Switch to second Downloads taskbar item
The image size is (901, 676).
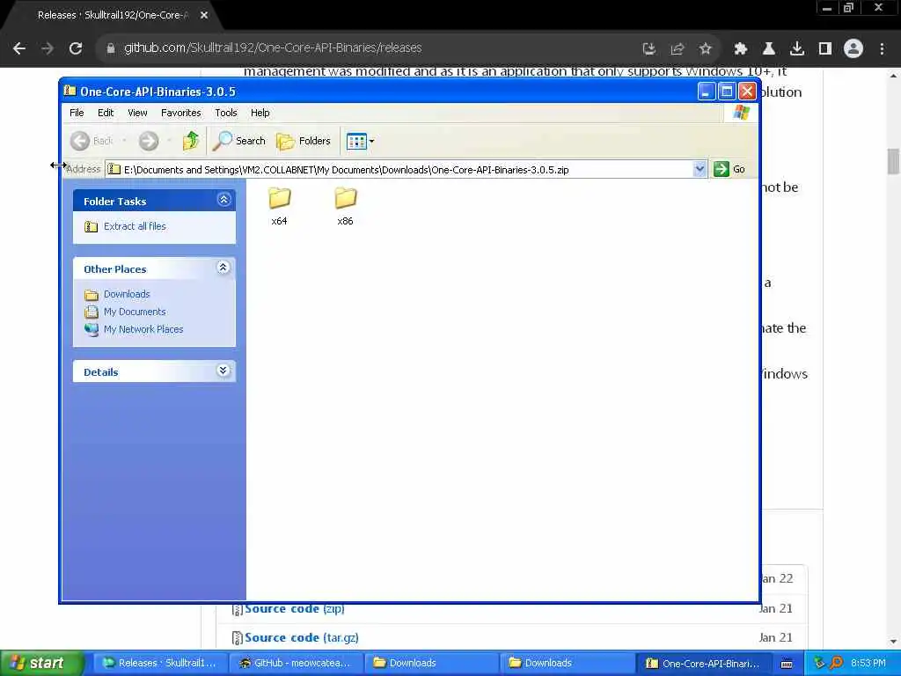[x=567, y=663]
